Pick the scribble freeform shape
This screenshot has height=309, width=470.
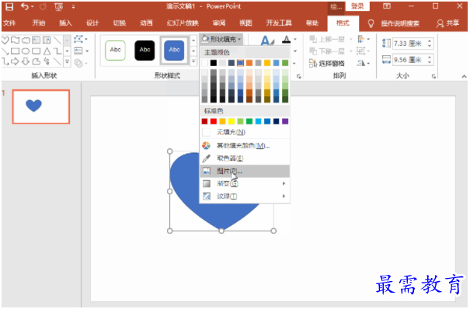click(47, 61)
